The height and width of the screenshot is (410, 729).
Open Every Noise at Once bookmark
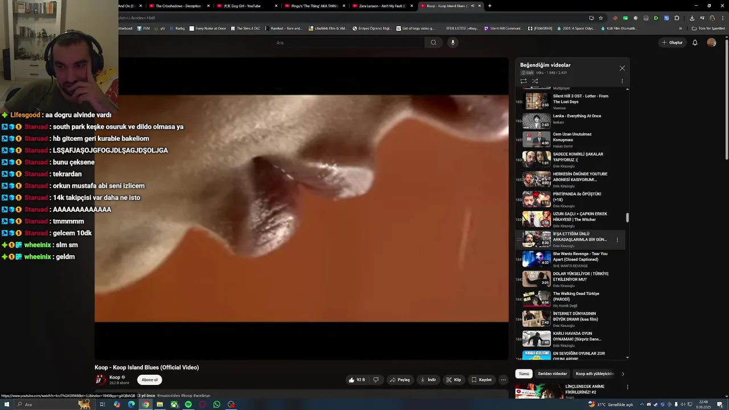pos(207,28)
